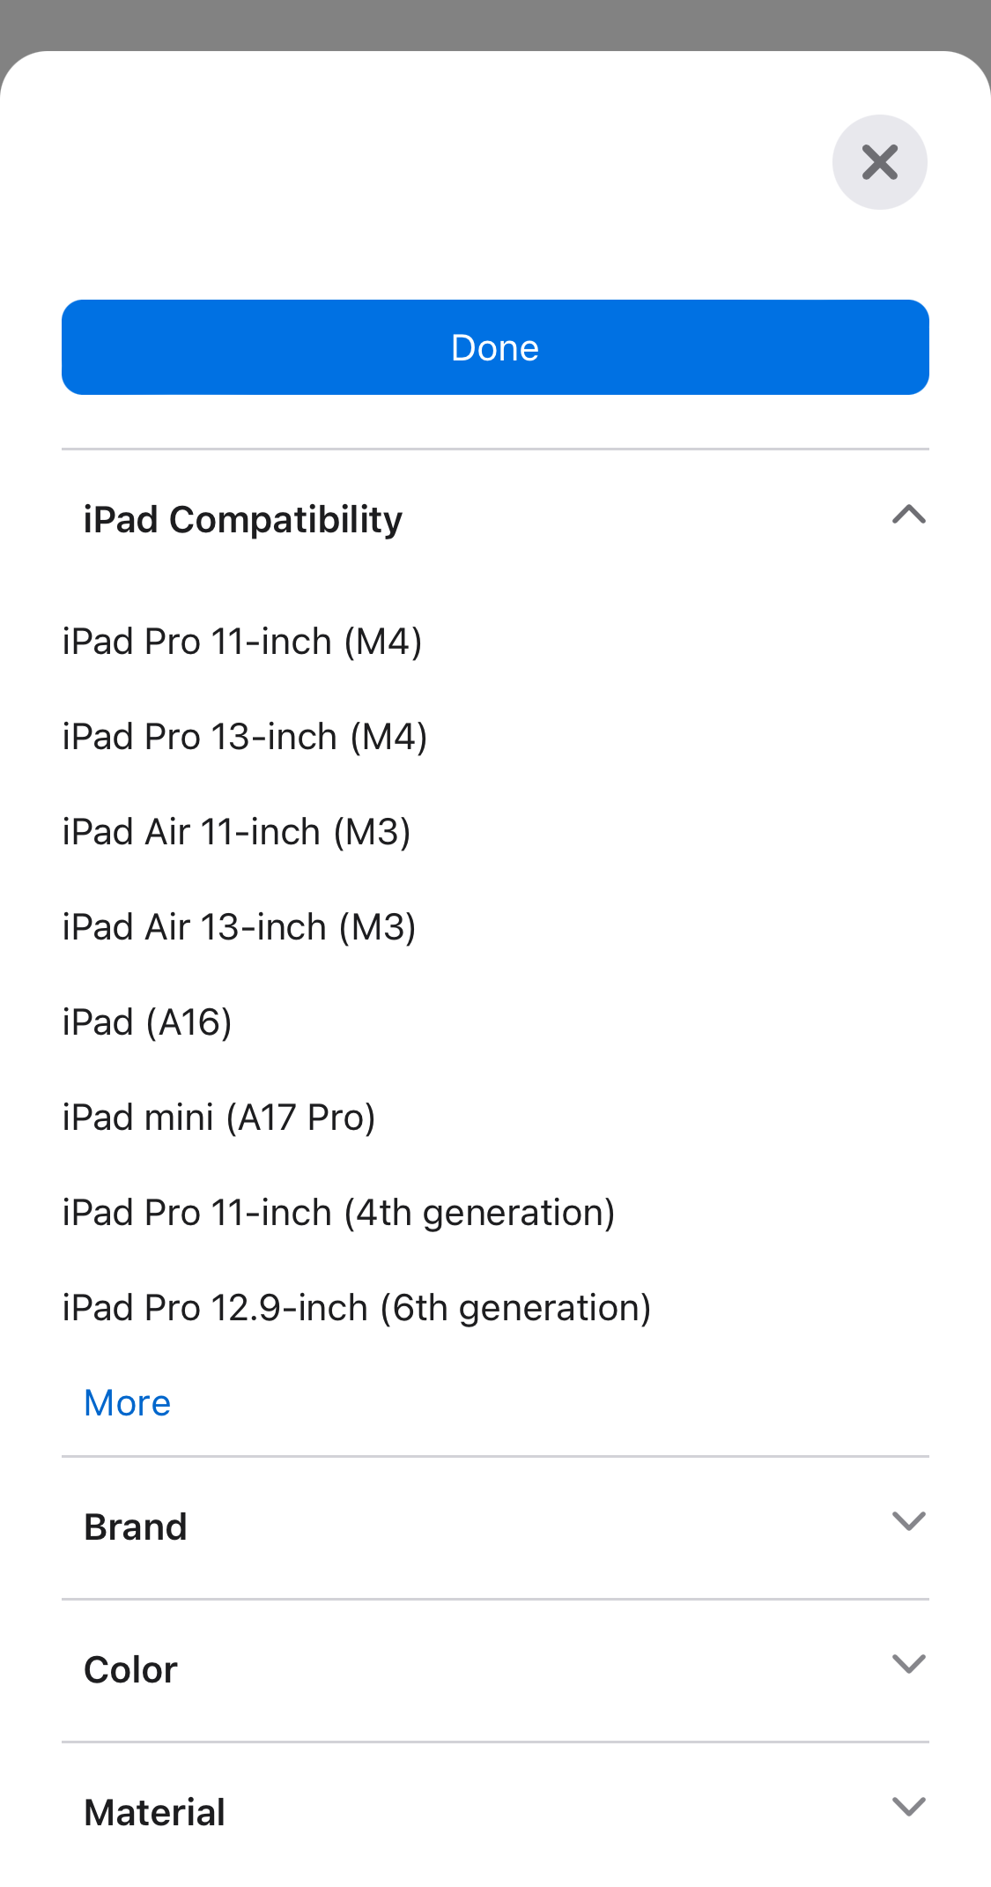
Task: Show more iPad compatibility options via More link
Action: pos(127,1401)
